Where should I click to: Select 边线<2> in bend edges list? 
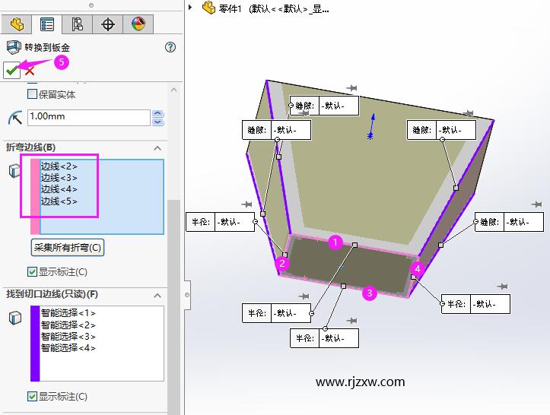pyautogui.click(x=59, y=166)
